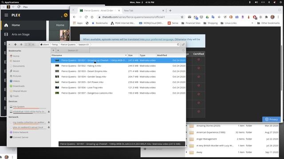Select Fierce Queens S01E03 Desert Empire.mkv
Image resolution: width=284 pixels, height=159 pixels.
tap(118, 71)
